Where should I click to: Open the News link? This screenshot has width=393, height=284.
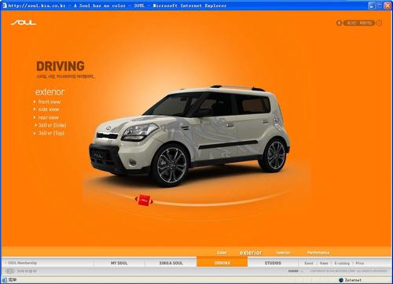click(324, 263)
